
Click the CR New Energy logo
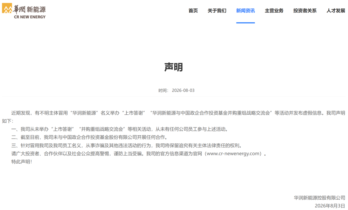[24, 11]
